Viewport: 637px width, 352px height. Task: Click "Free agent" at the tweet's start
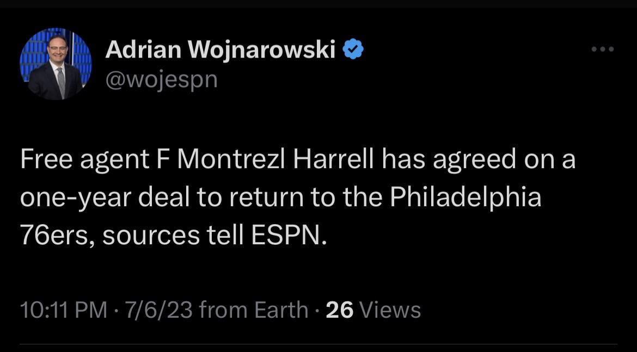(x=84, y=160)
